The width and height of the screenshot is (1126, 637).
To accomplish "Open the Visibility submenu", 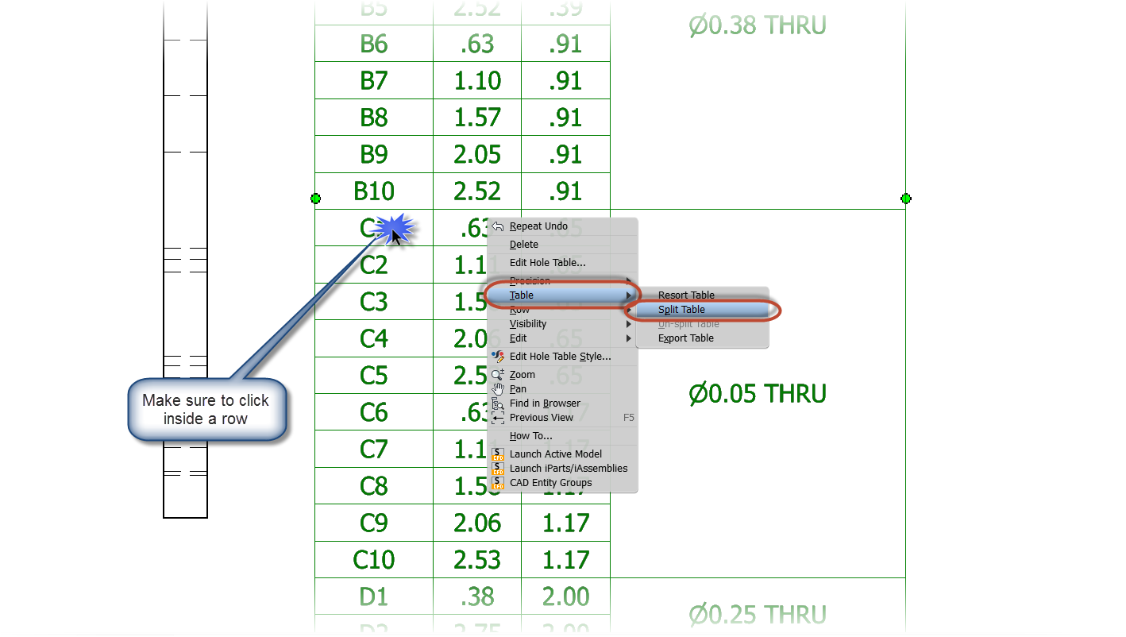I will 528,323.
